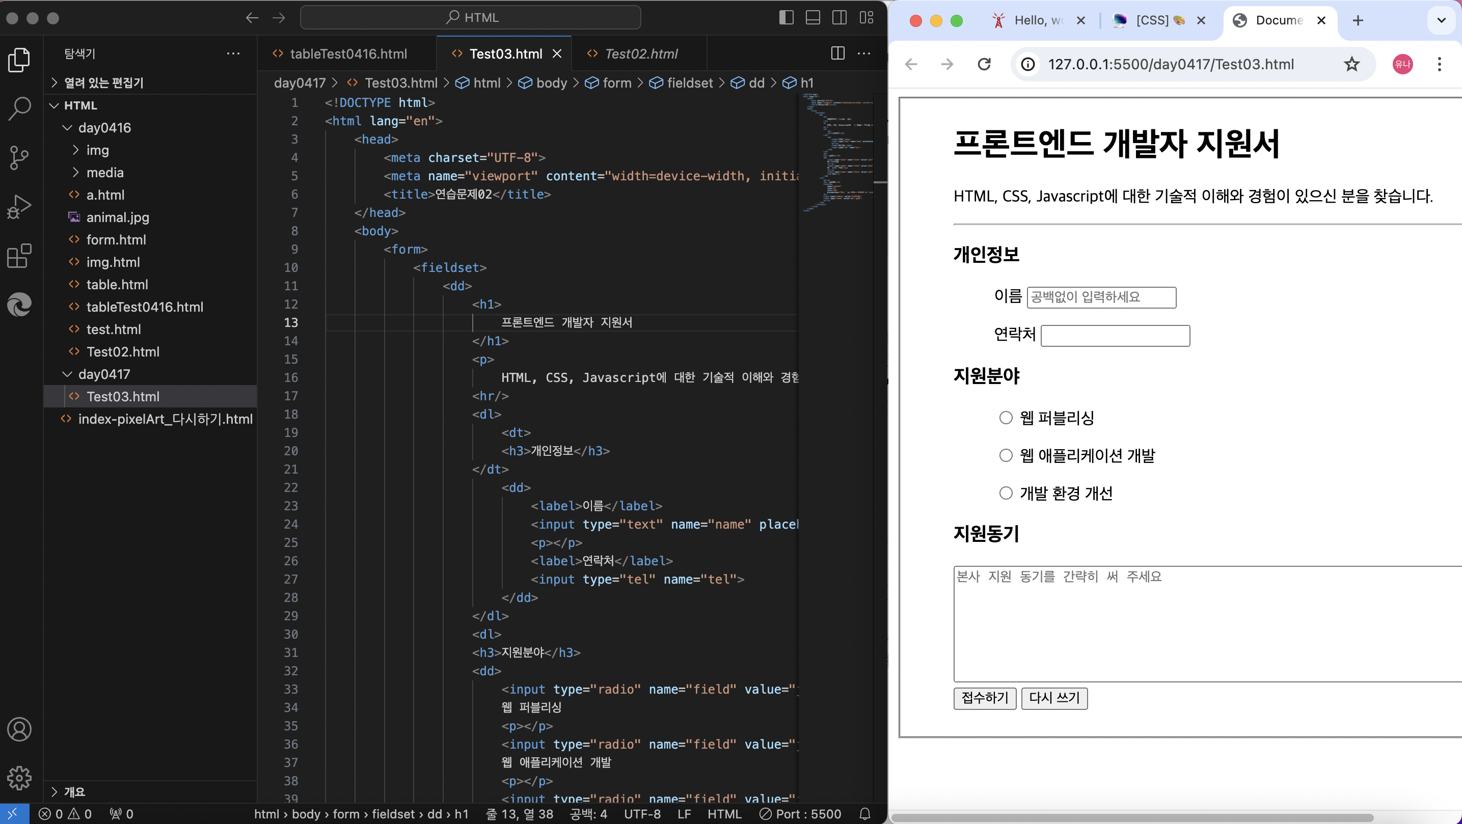1462x824 pixels.
Task: Switch to the tableTest0416.html editor tab
Action: click(x=348, y=54)
